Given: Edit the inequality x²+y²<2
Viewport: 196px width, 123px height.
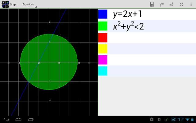Looking at the screenshot, I should [152, 26].
